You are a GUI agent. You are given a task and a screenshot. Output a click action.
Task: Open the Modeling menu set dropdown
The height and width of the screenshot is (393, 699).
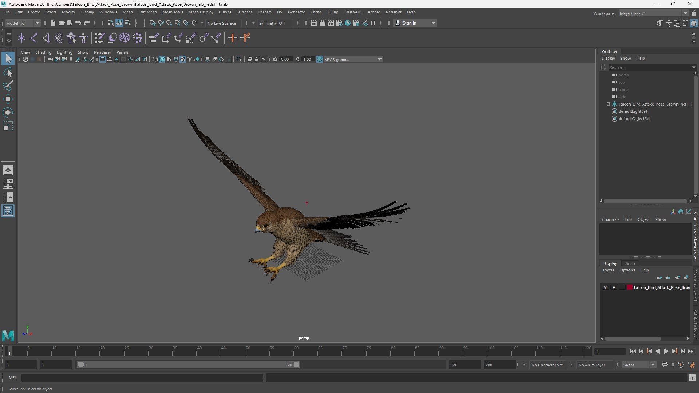(23, 23)
